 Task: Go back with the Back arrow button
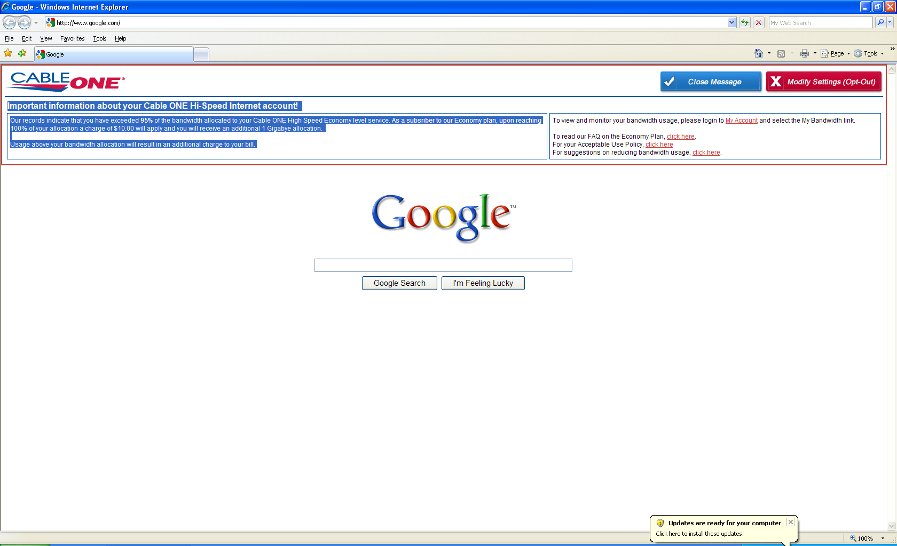[x=9, y=22]
